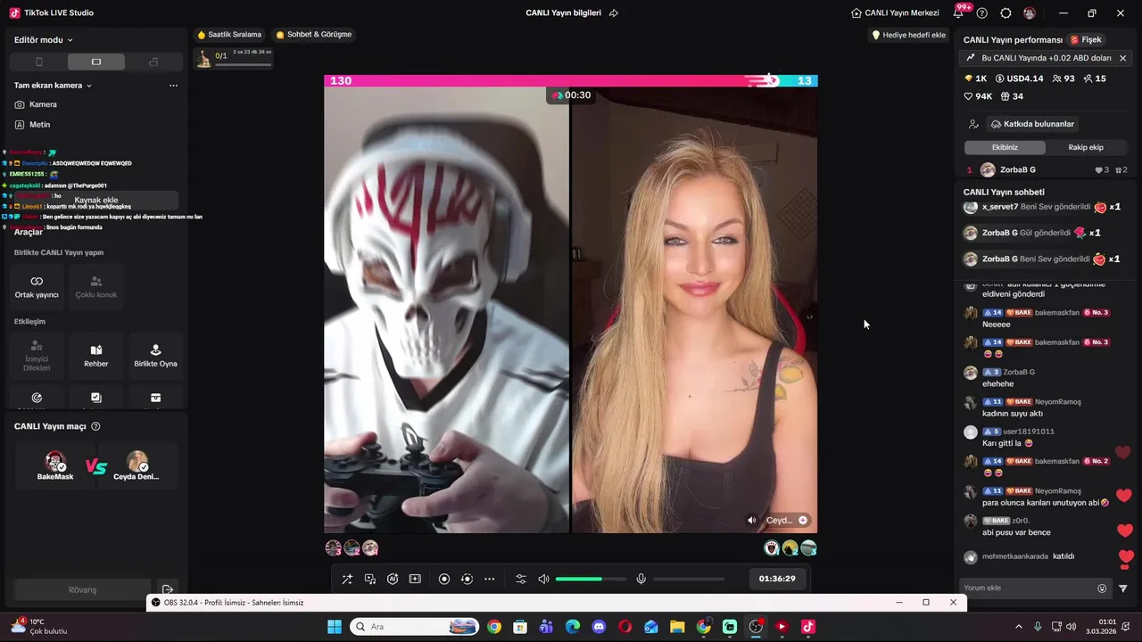Screen dimensions: 1142x642
Task: Click the Windows Start button
Action: [x=335, y=627]
